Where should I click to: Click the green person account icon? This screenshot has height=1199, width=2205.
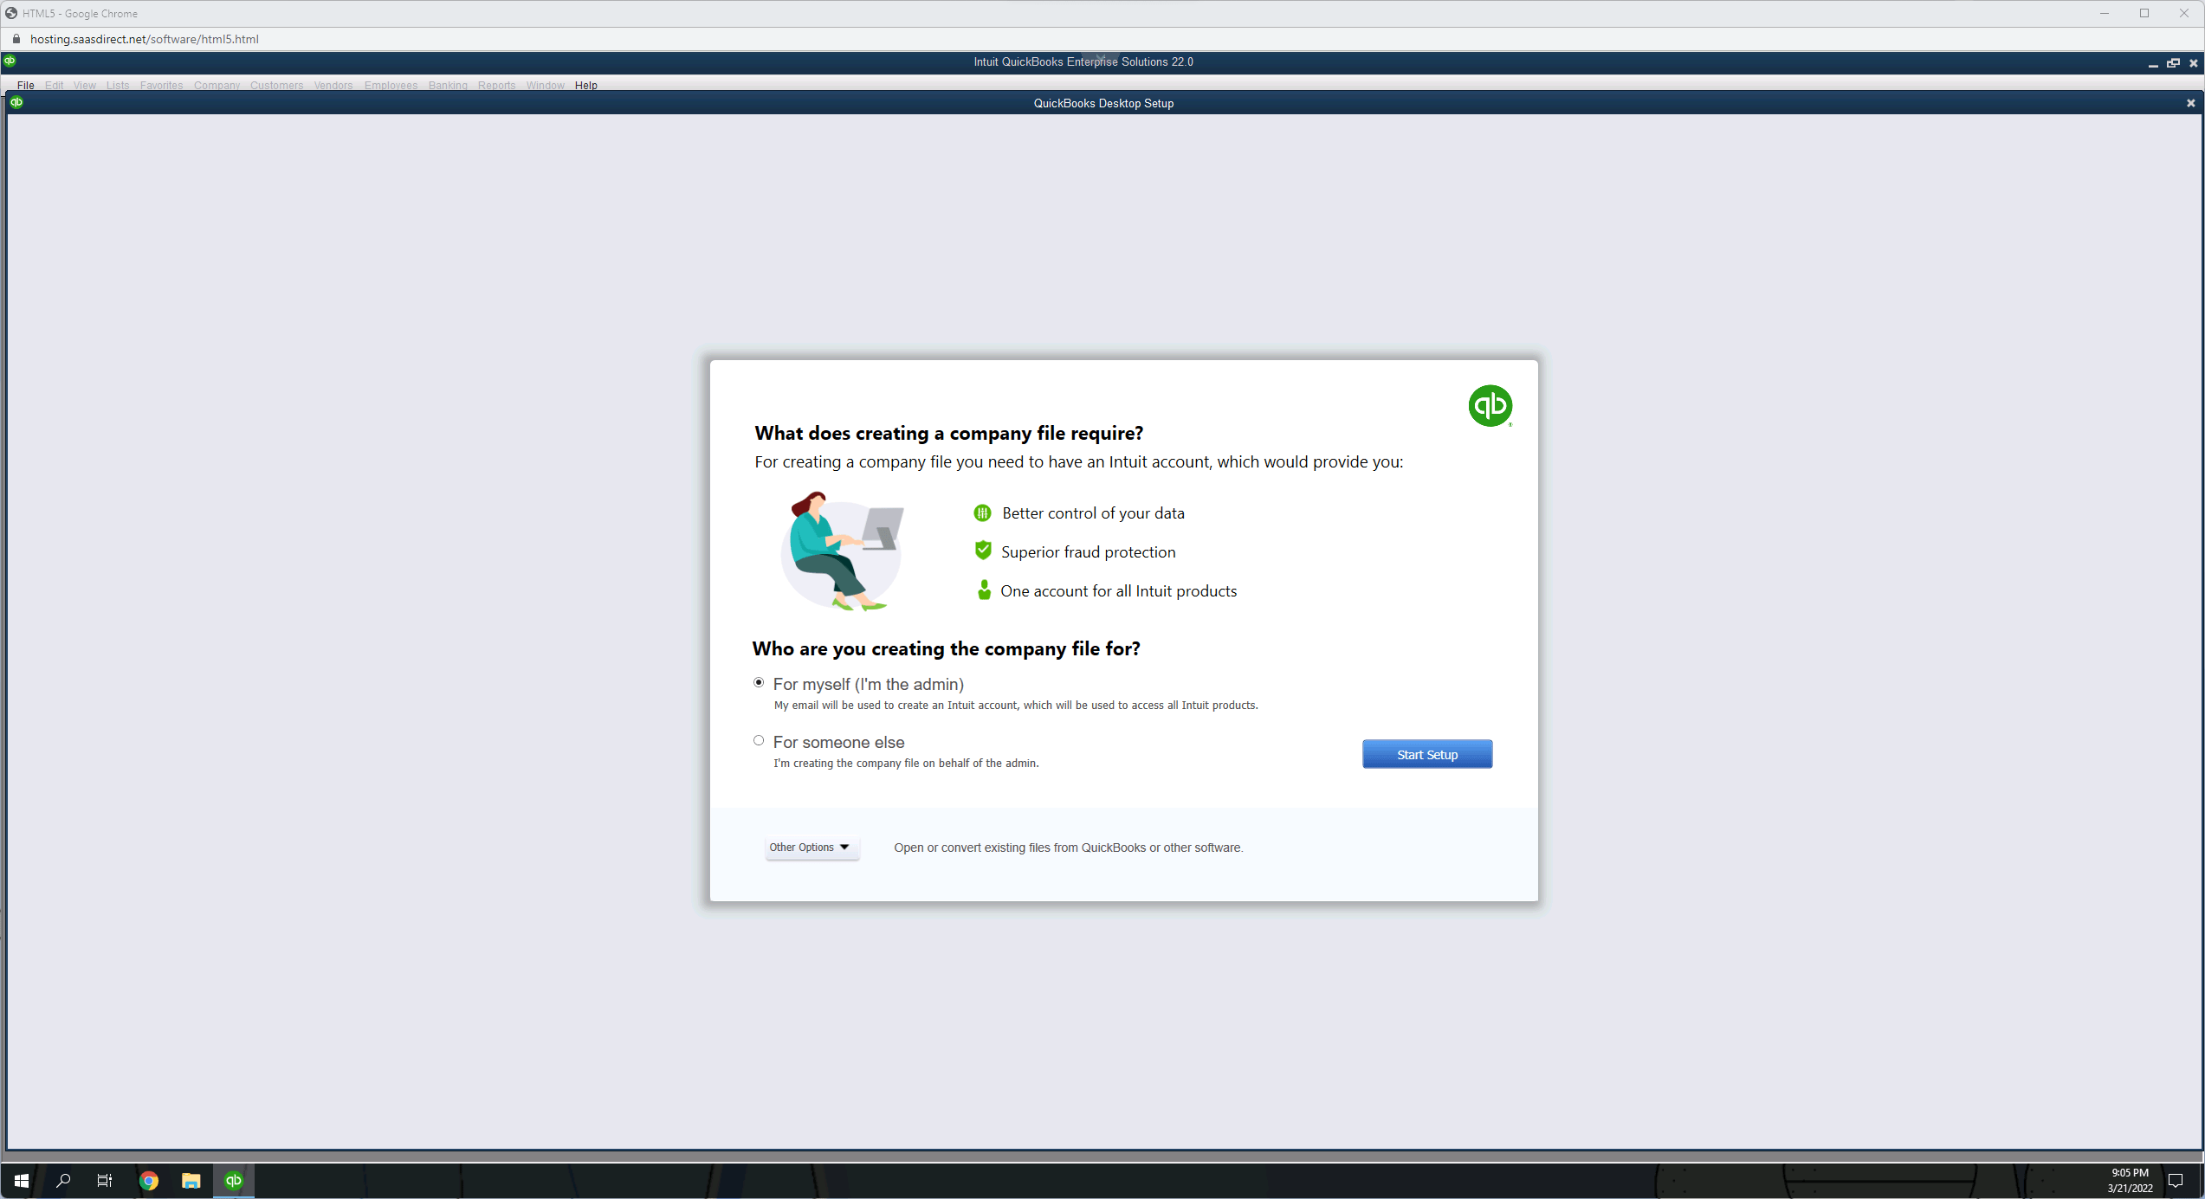(984, 590)
